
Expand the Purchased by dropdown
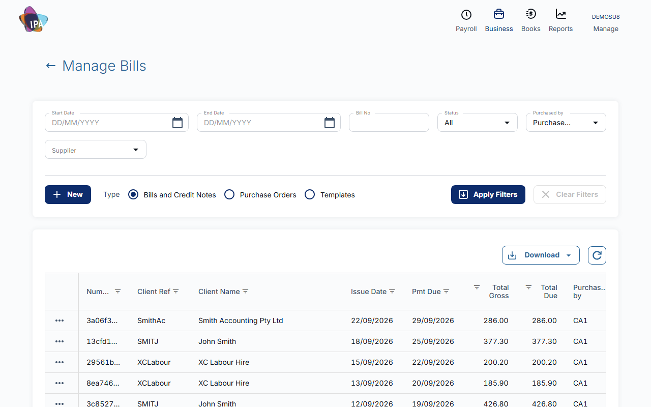[x=566, y=123]
